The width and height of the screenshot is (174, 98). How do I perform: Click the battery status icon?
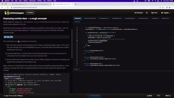point(149,1)
